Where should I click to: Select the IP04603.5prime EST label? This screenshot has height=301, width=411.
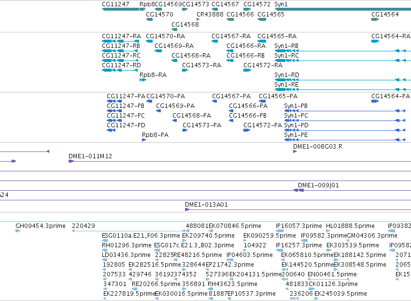pyautogui.click(x=250, y=255)
